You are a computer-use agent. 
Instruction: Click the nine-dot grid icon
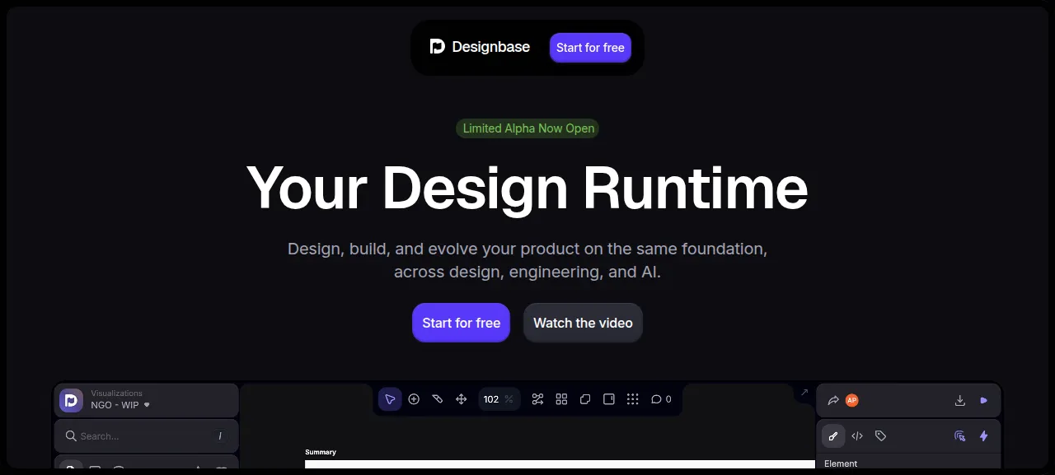click(633, 399)
